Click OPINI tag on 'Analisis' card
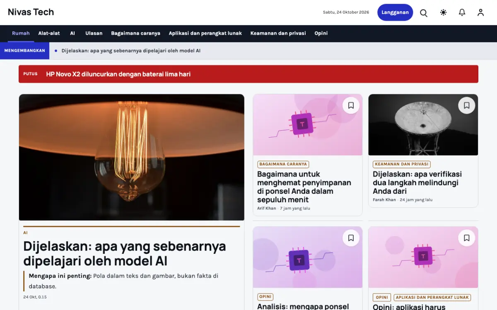Image resolution: width=497 pixels, height=310 pixels. [x=265, y=297]
